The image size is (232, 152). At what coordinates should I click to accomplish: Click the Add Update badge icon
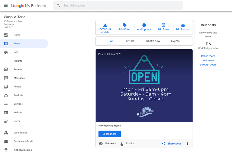tap(144, 25)
